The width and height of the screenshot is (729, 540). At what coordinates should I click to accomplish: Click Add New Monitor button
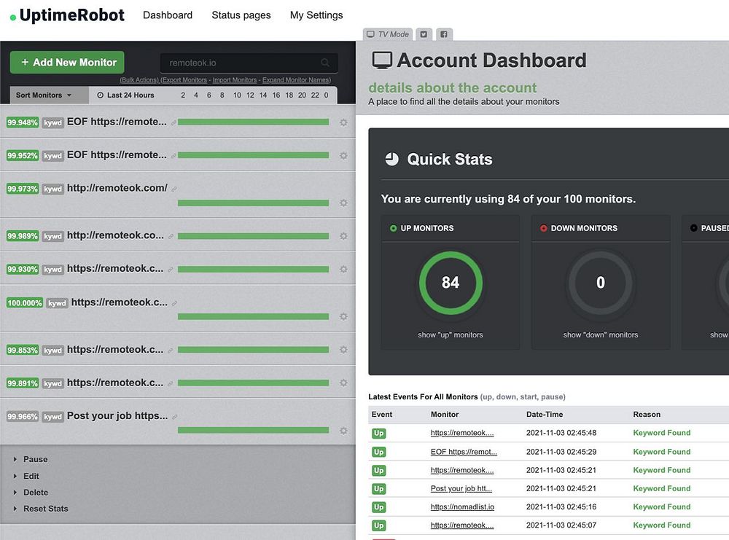click(x=67, y=62)
